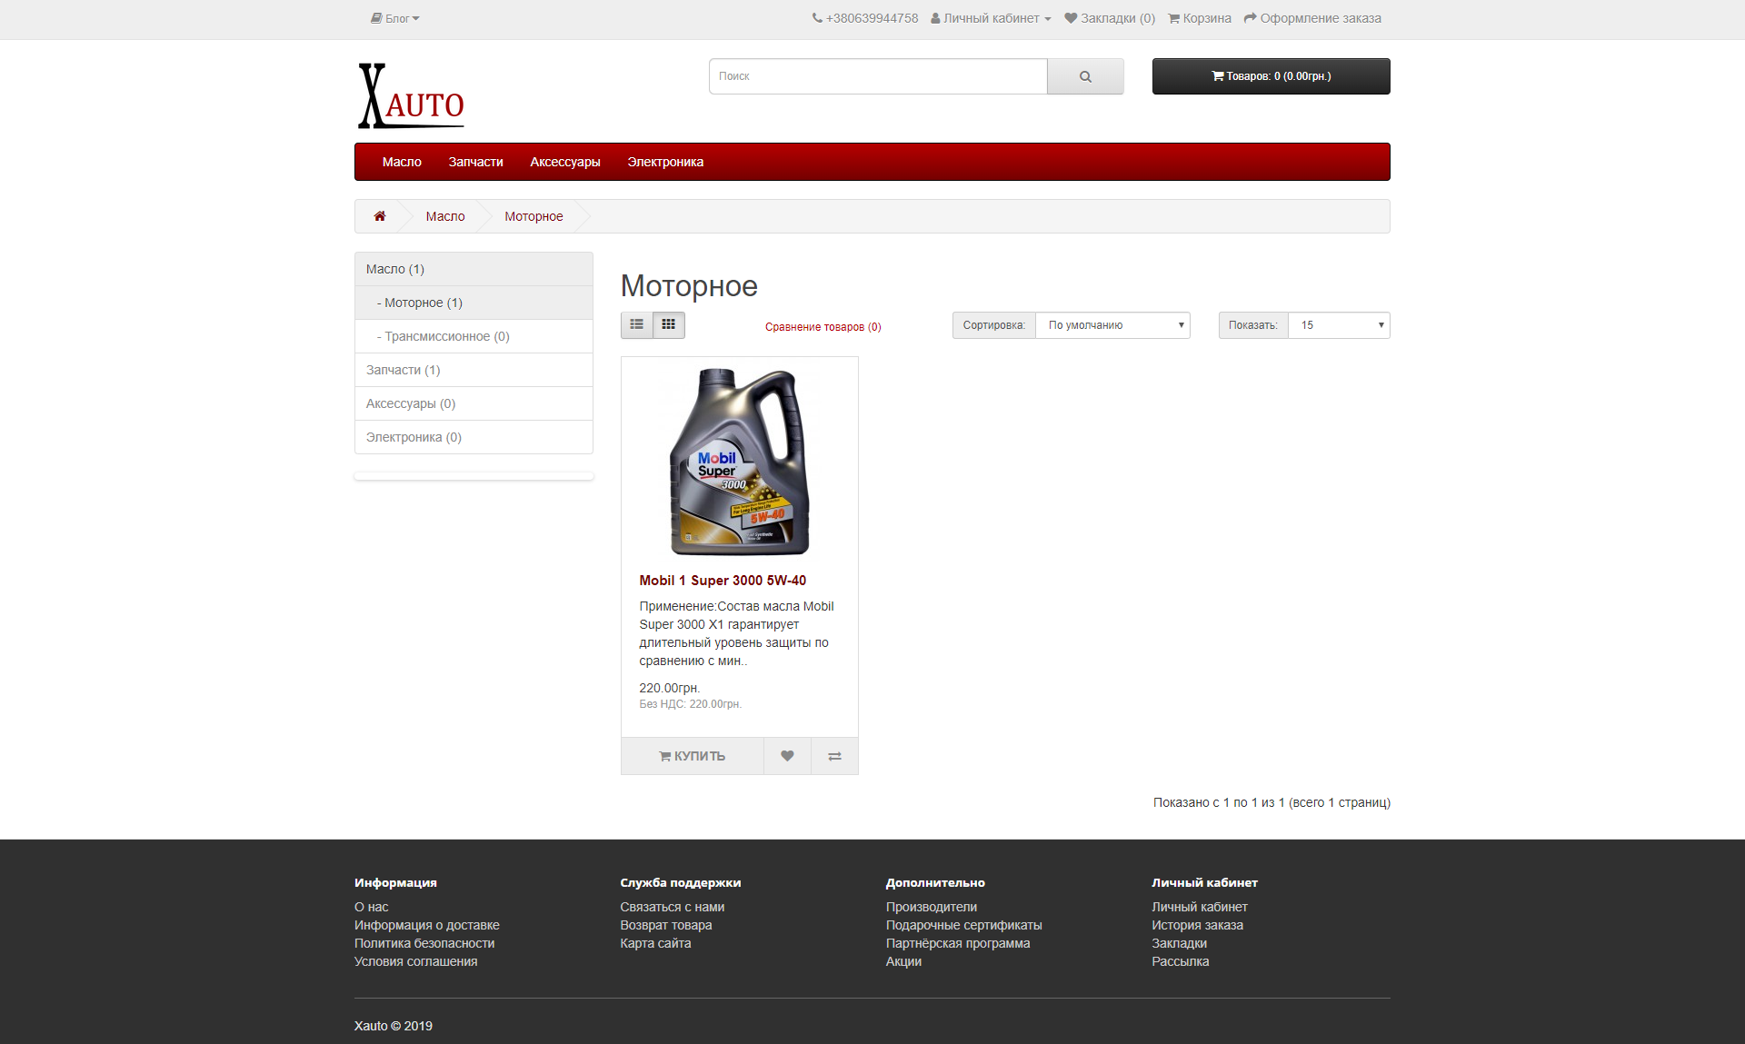Open Запчасти in red menu bar
This screenshot has width=1745, height=1044.
[475, 162]
